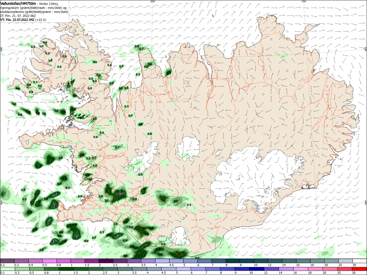Viewport: 367px width, 275px height.
Task: Pick the deep blue 10–12 rain swatch
Action: pyautogui.click(x=257, y=269)
